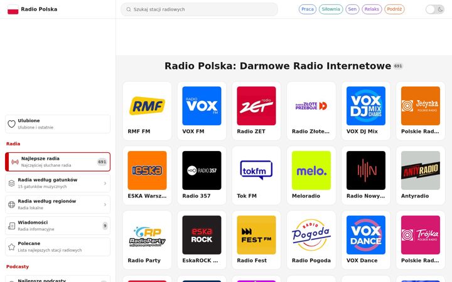This screenshot has width=452, height=282.
Task: Open Tok FM station logo
Action: pyautogui.click(x=256, y=170)
